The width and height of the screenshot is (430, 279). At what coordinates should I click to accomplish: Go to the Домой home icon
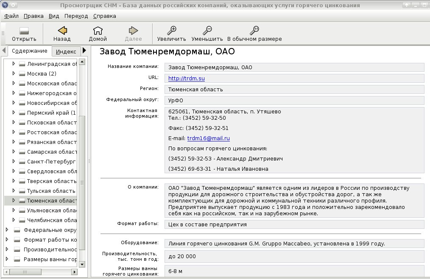(98, 30)
